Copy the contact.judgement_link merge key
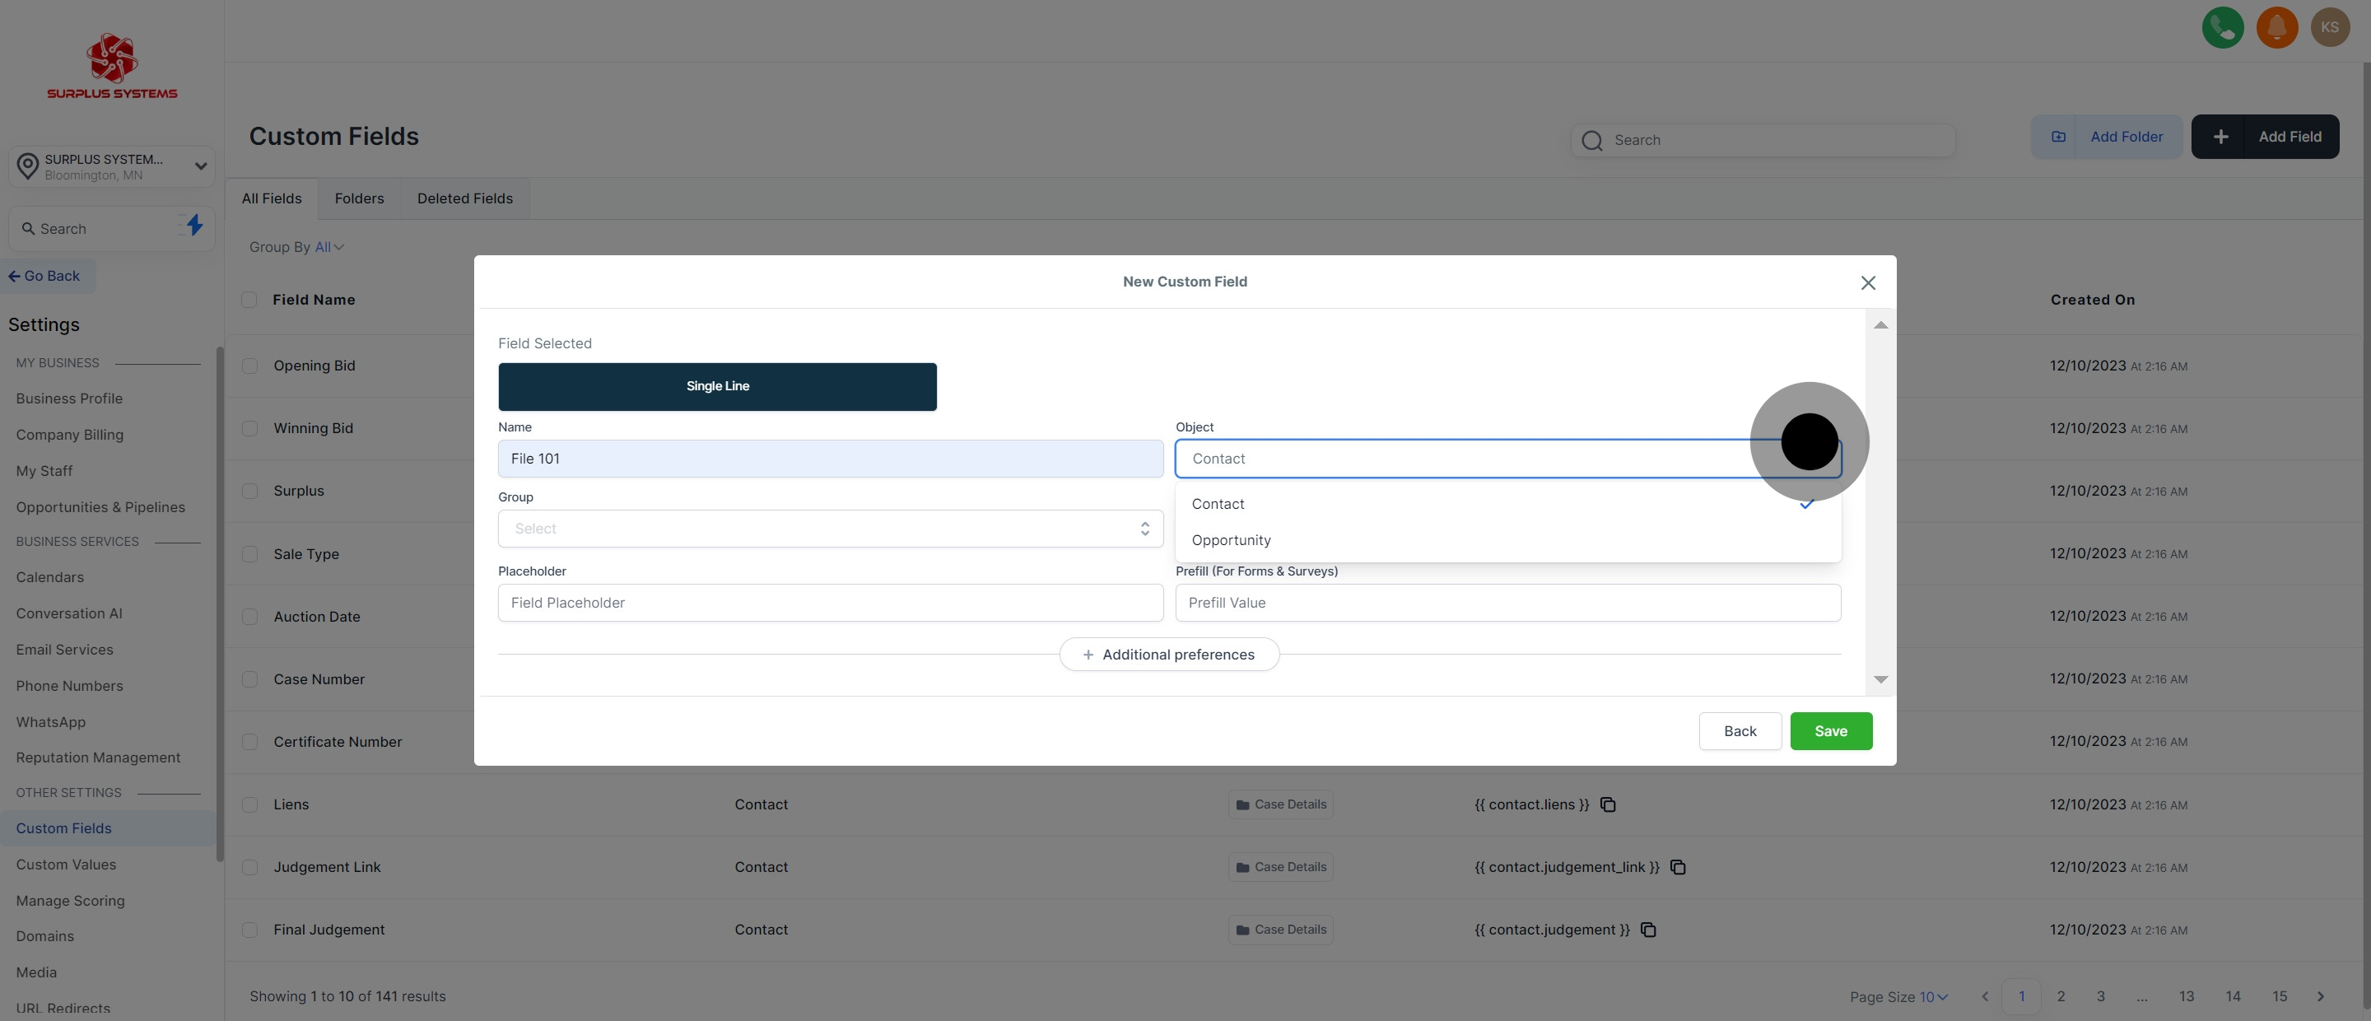The height and width of the screenshot is (1021, 2371). (x=1678, y=867)
